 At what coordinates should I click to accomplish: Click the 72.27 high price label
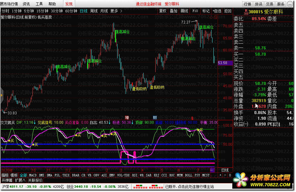pyautogui.click(x=186, y=22)
